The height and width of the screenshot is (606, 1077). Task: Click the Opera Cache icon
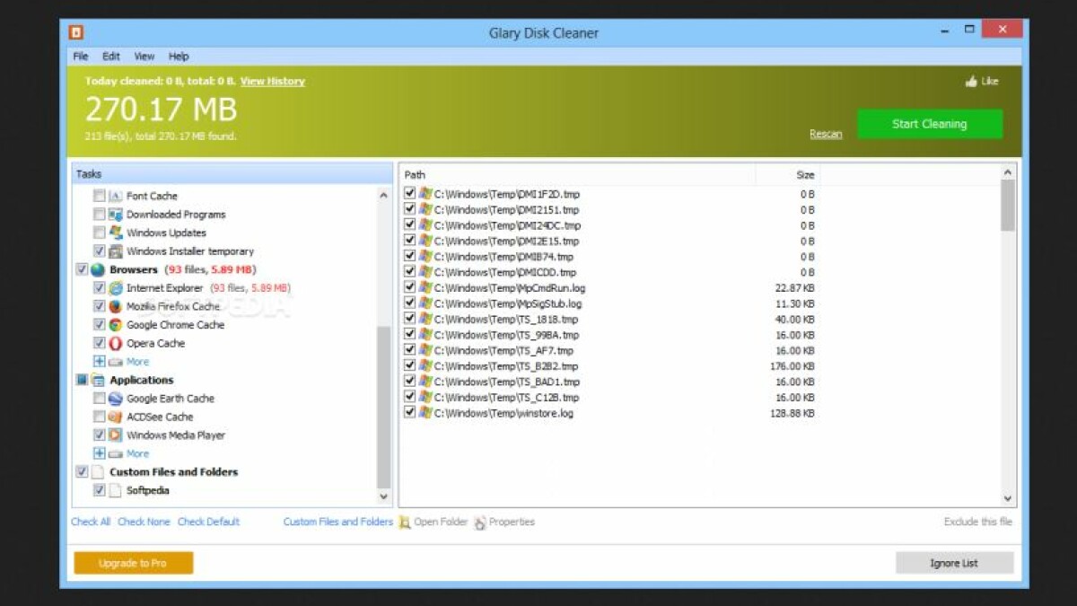click(116, 343)
